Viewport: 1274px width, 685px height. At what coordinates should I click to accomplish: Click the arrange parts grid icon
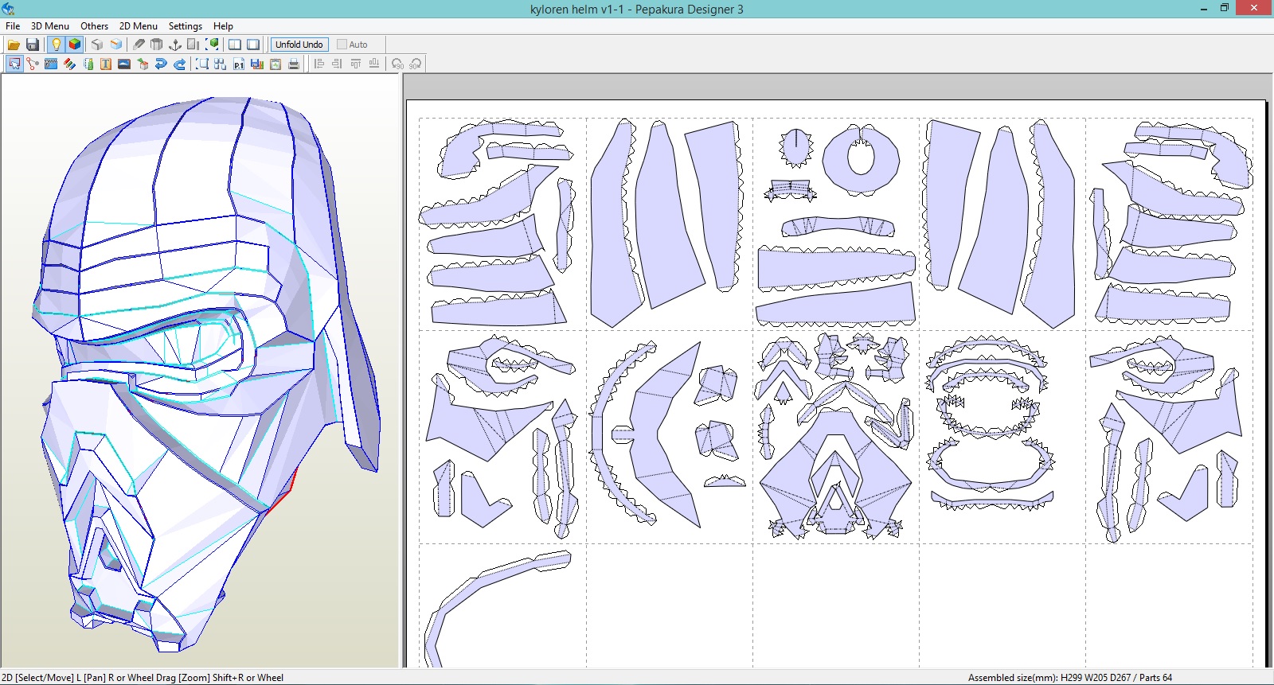221,64
